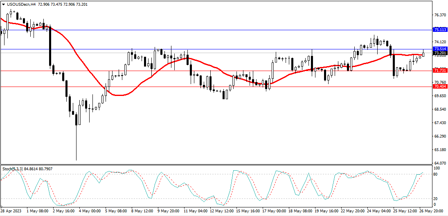
Task: Click the 11 May 04:00 time label
Action: [196, 211]
